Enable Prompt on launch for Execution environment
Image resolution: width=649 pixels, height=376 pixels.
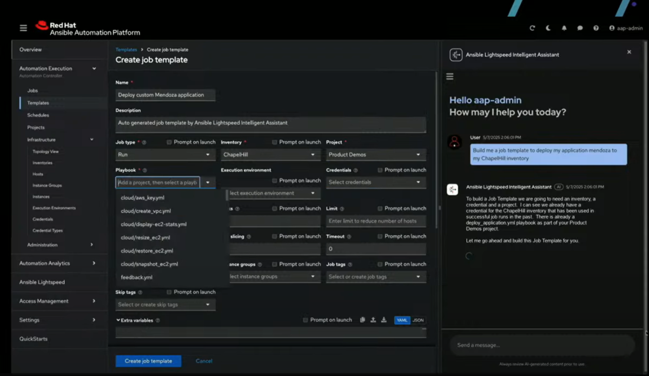(275, 181)
